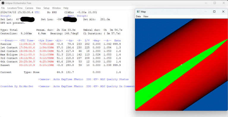
Task: Click the blue UTC label
Action: [x=37, y=12]
